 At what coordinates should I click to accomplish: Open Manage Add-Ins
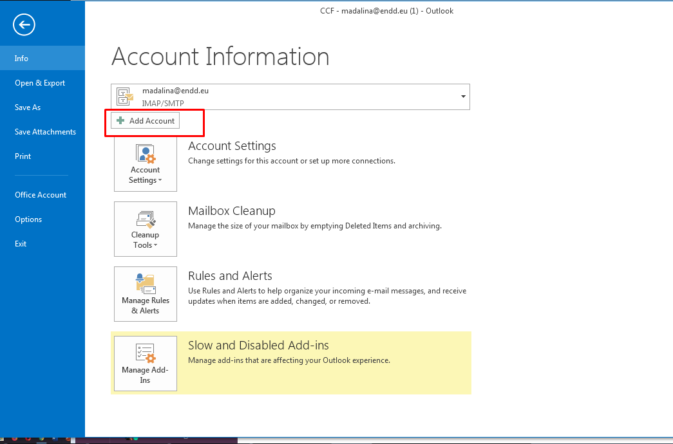pyautogui.click(x=146, y=364)
